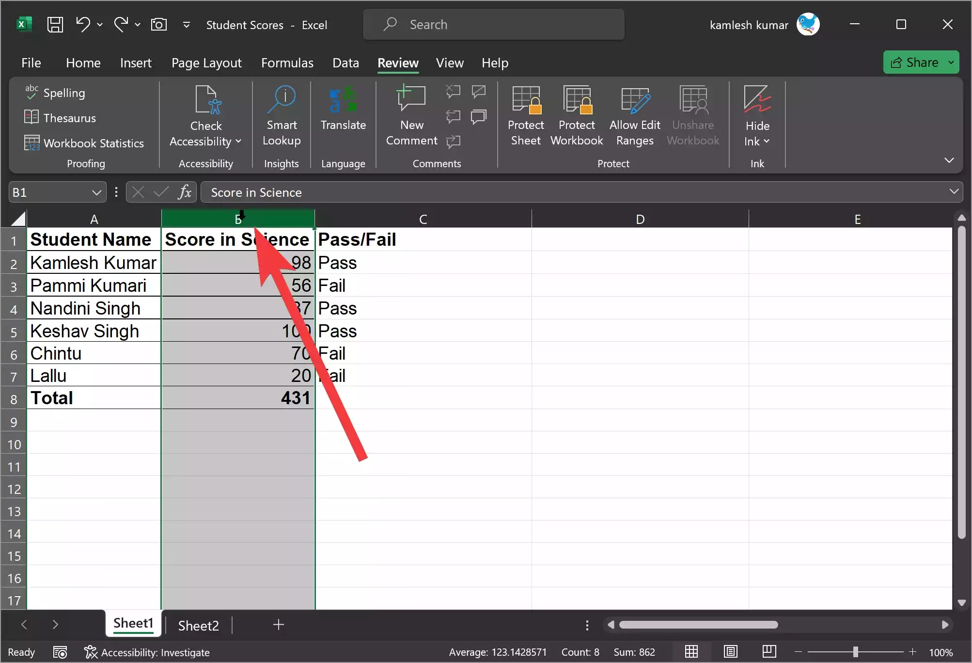This screenshot has height=663, width=972.
Task: Insert a New Comment
Action: [411, 116]
